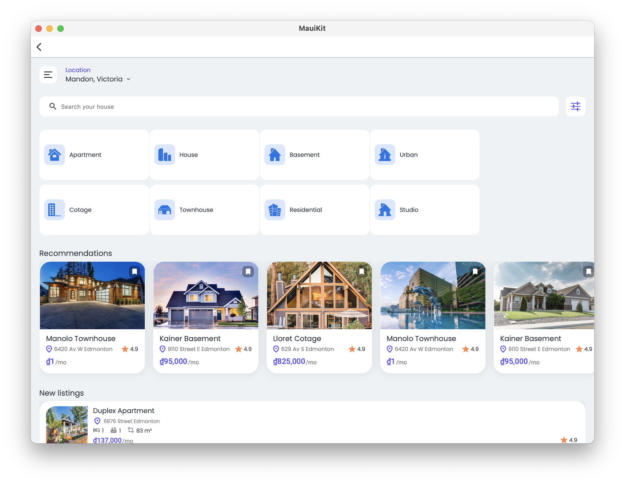
Task: Open Basement category tile
Action: tap(314, 155)
